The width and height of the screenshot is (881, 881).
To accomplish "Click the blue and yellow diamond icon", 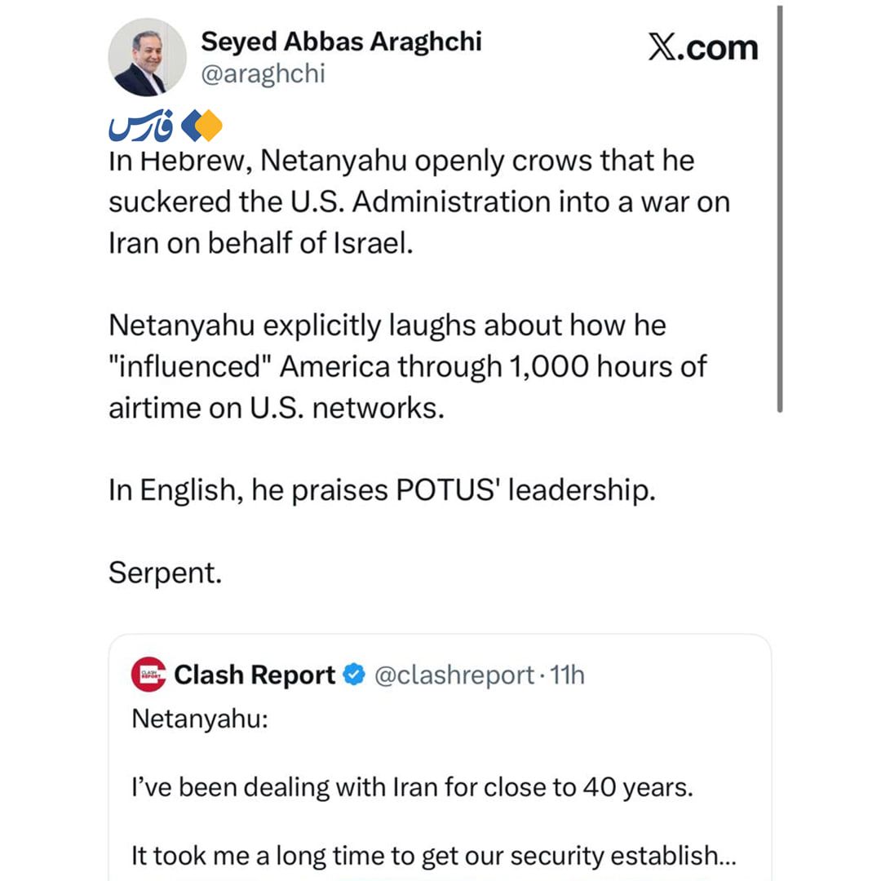I will point(201,126).
